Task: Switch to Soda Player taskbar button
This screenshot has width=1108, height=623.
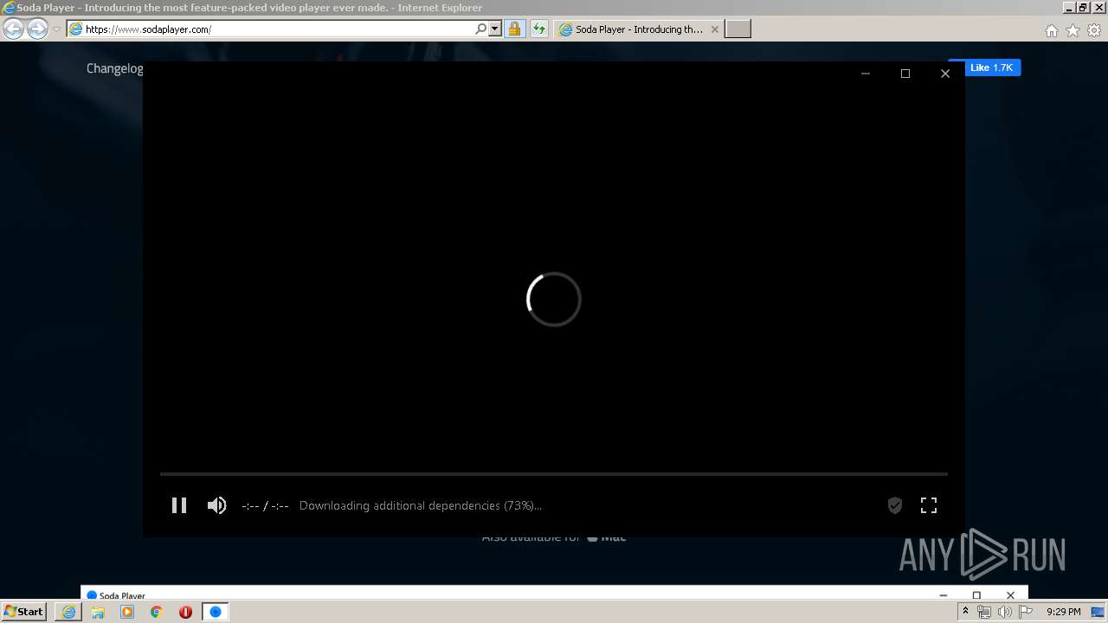Action: [x=216, y=612]
